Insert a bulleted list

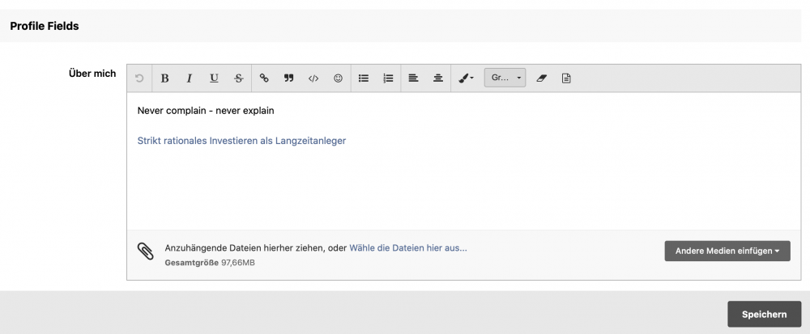coord(364,78)
